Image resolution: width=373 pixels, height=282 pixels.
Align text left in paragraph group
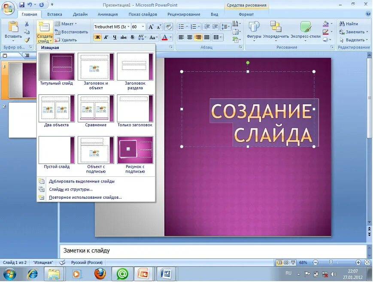181,37
